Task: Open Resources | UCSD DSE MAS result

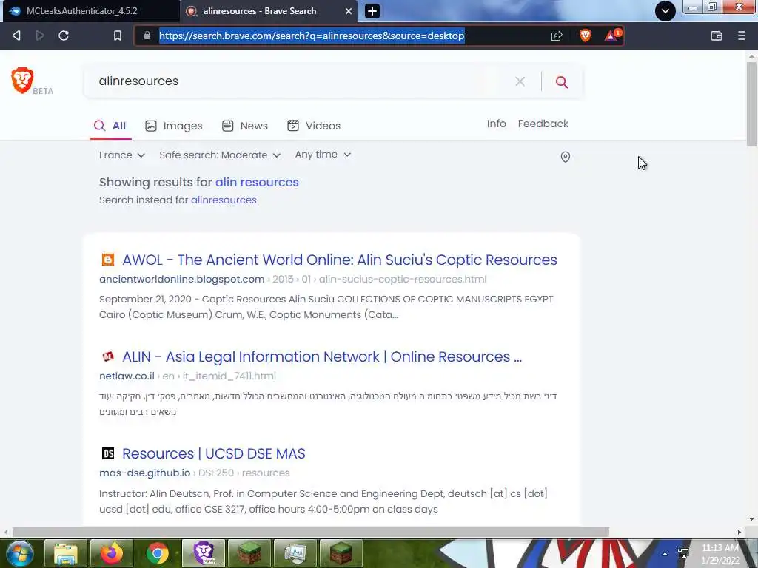Action: pos(214,454)
